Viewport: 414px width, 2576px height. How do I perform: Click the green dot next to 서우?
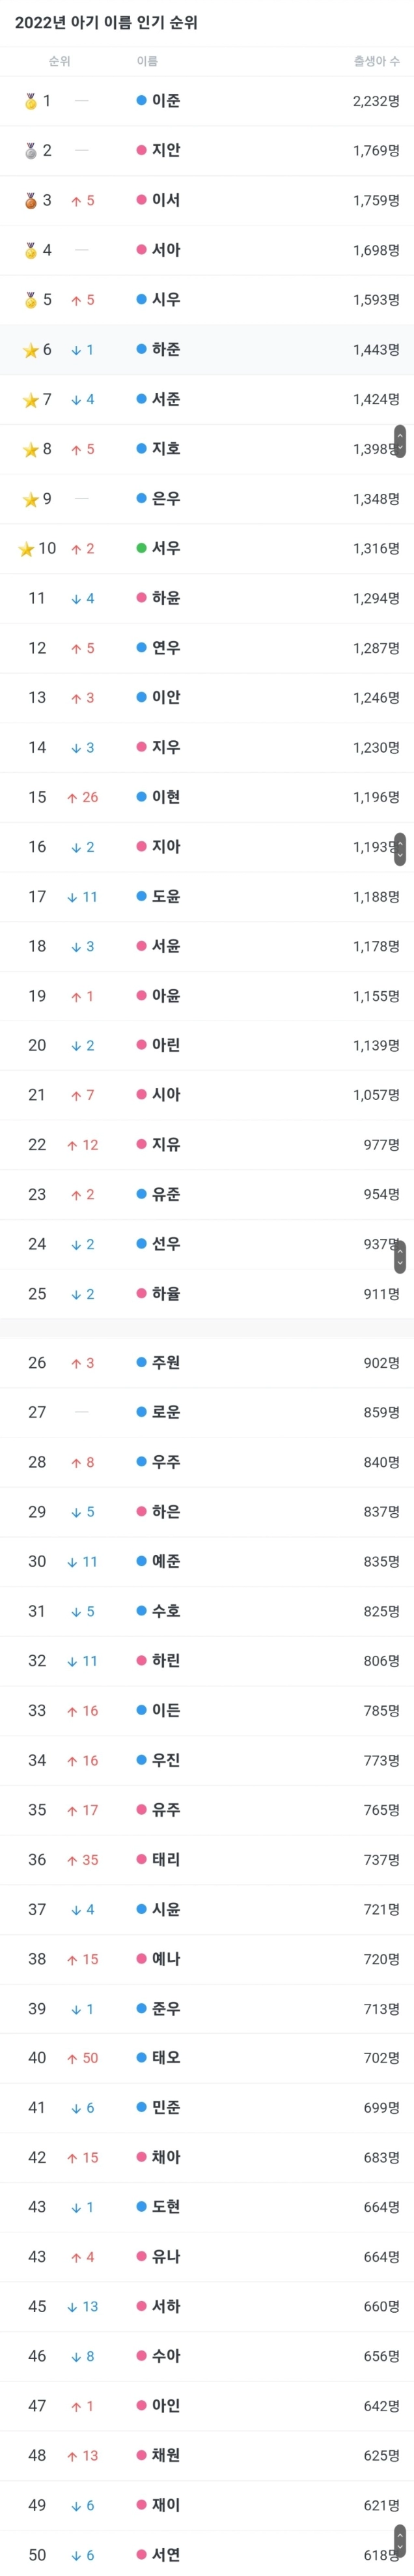(x=141, y=548)
